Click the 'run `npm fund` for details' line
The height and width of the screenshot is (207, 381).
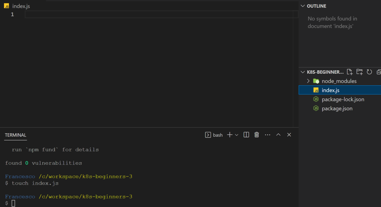tap(55, 150)
